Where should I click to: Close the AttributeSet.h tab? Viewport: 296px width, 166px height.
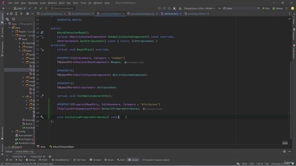click(x=180, y=14)
